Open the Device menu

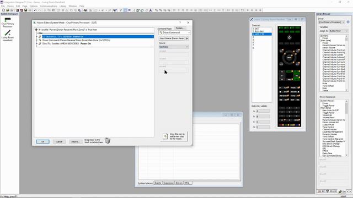pyautogui.click(x=10, y=6)
